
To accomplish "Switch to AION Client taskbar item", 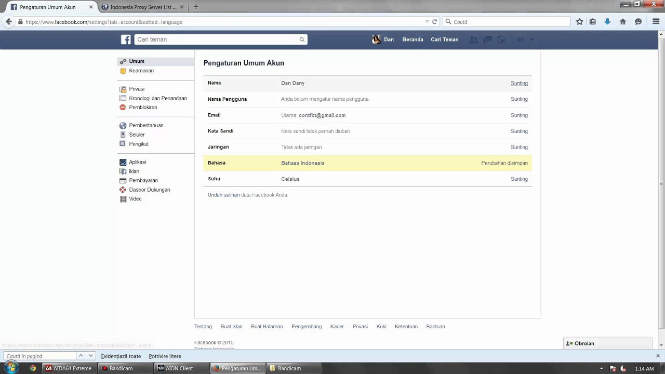I will pyautogui.click(x=181, y=368).
